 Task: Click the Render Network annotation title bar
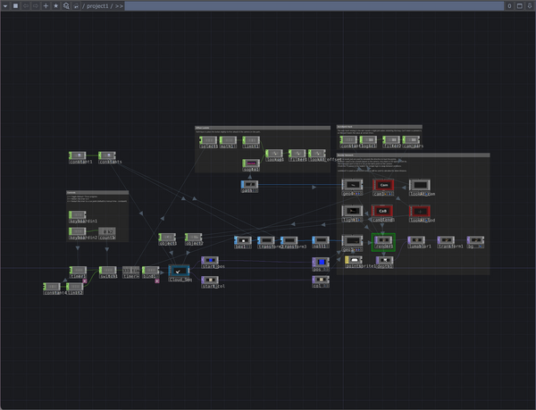tap(414, 155)
